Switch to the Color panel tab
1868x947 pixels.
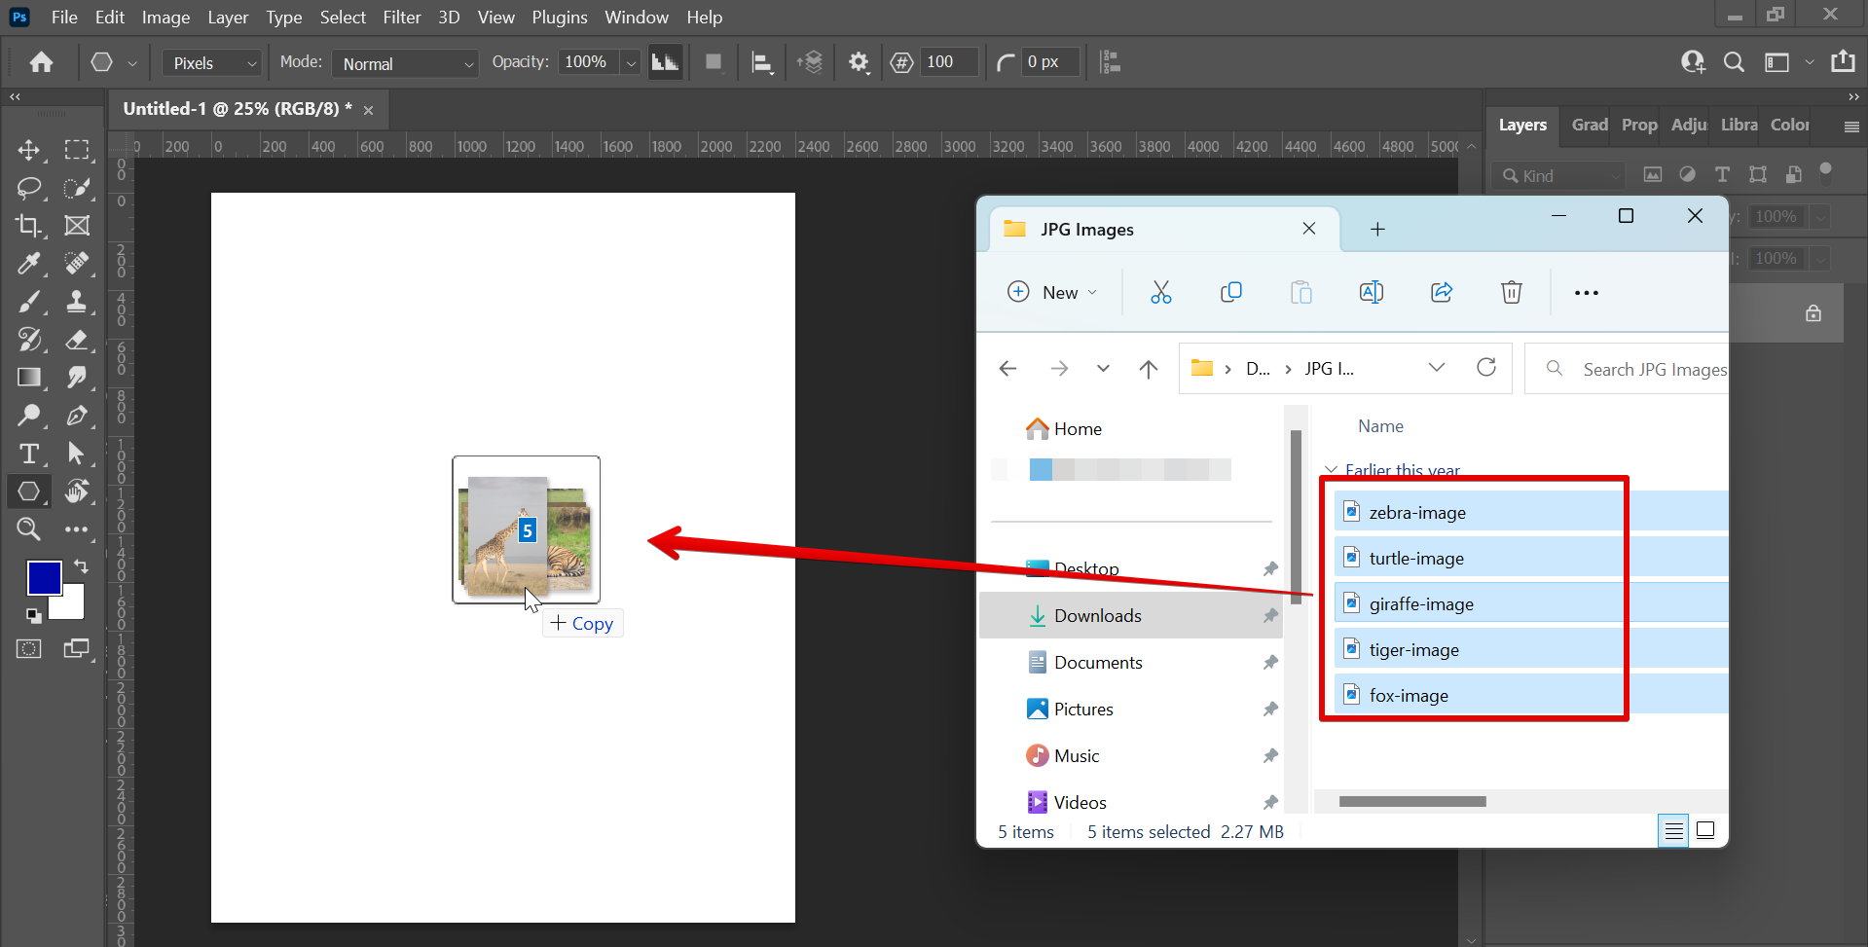coord(1789,125)
